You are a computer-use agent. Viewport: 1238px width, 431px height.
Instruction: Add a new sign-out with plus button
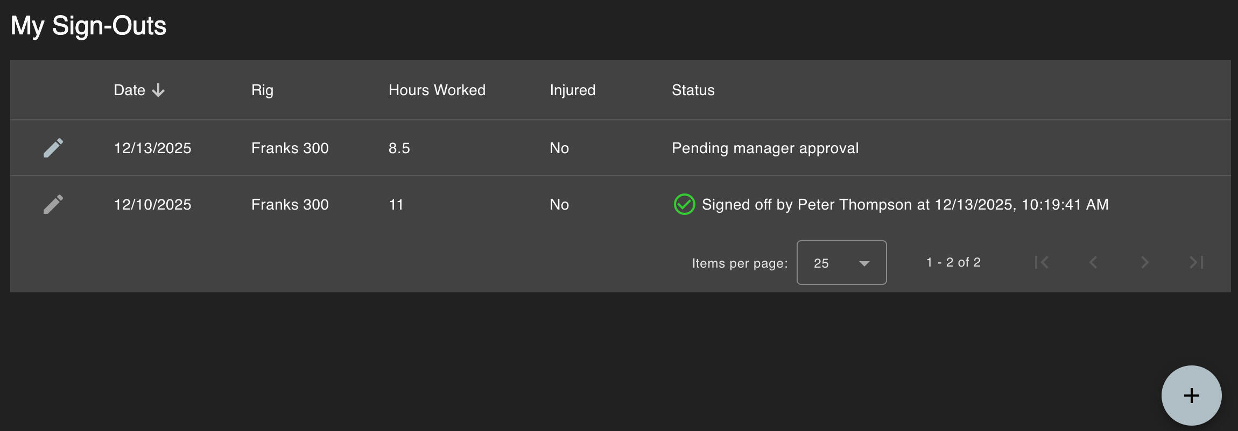1191,396
